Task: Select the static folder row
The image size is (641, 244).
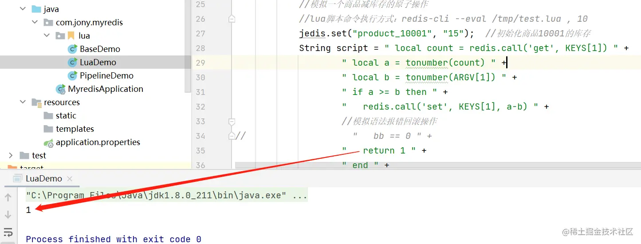Action: pos(95,115)
